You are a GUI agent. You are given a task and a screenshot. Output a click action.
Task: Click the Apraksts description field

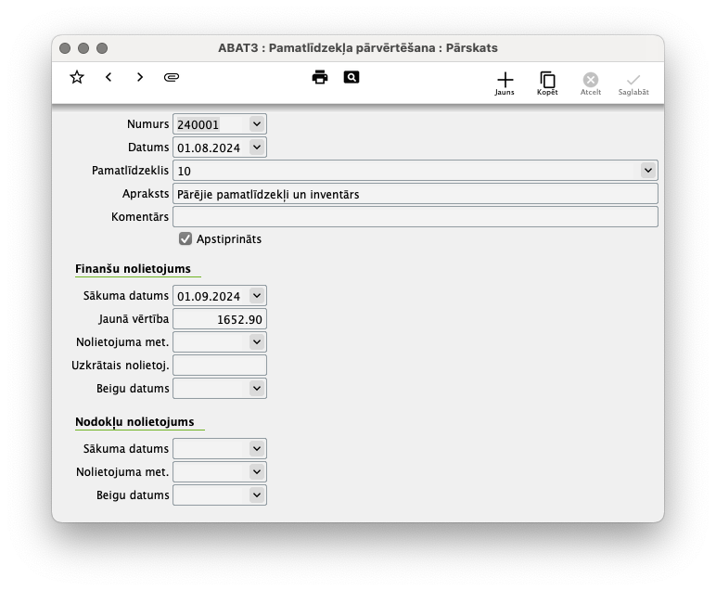pos(416,194)
